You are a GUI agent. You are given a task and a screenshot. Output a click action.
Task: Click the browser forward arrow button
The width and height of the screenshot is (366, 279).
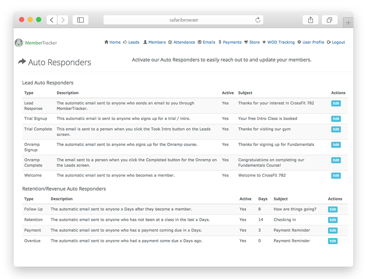point(63,20)
